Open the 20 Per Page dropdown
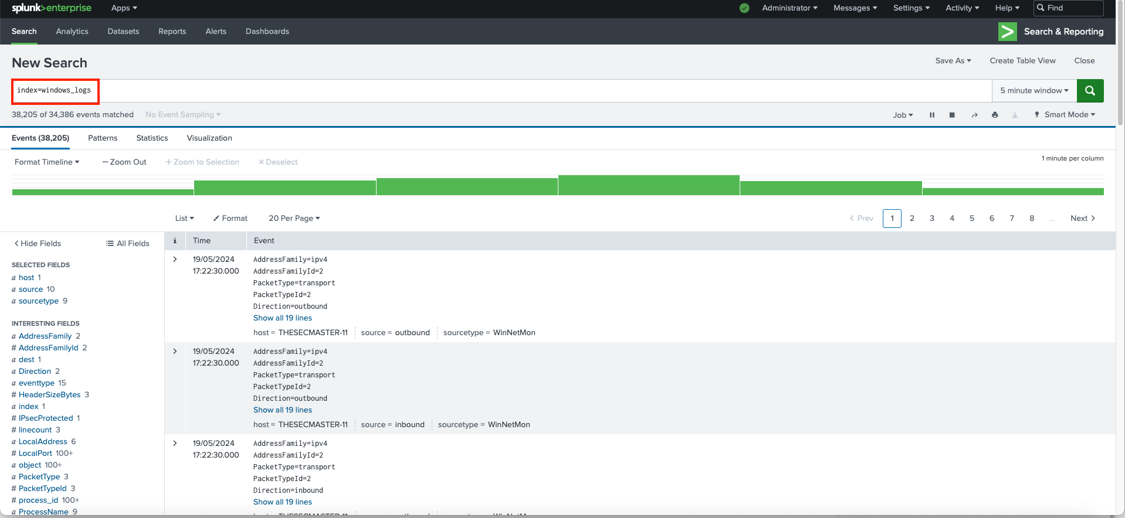This screenshot has height=518, width=1125. pos(294,219)
